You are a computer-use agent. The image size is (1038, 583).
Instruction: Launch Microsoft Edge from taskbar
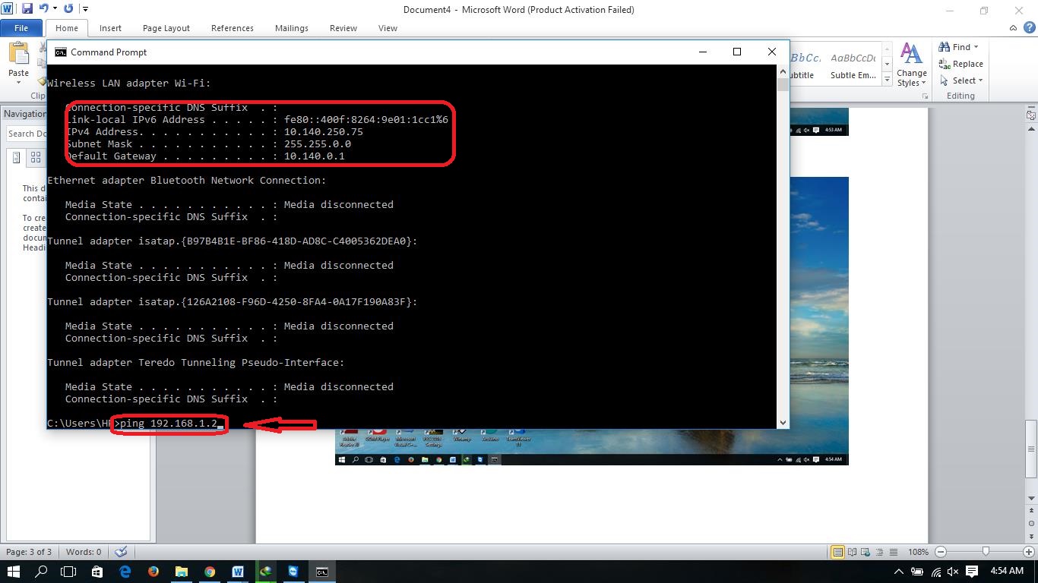pyautogui.click(x=125, y=572)
